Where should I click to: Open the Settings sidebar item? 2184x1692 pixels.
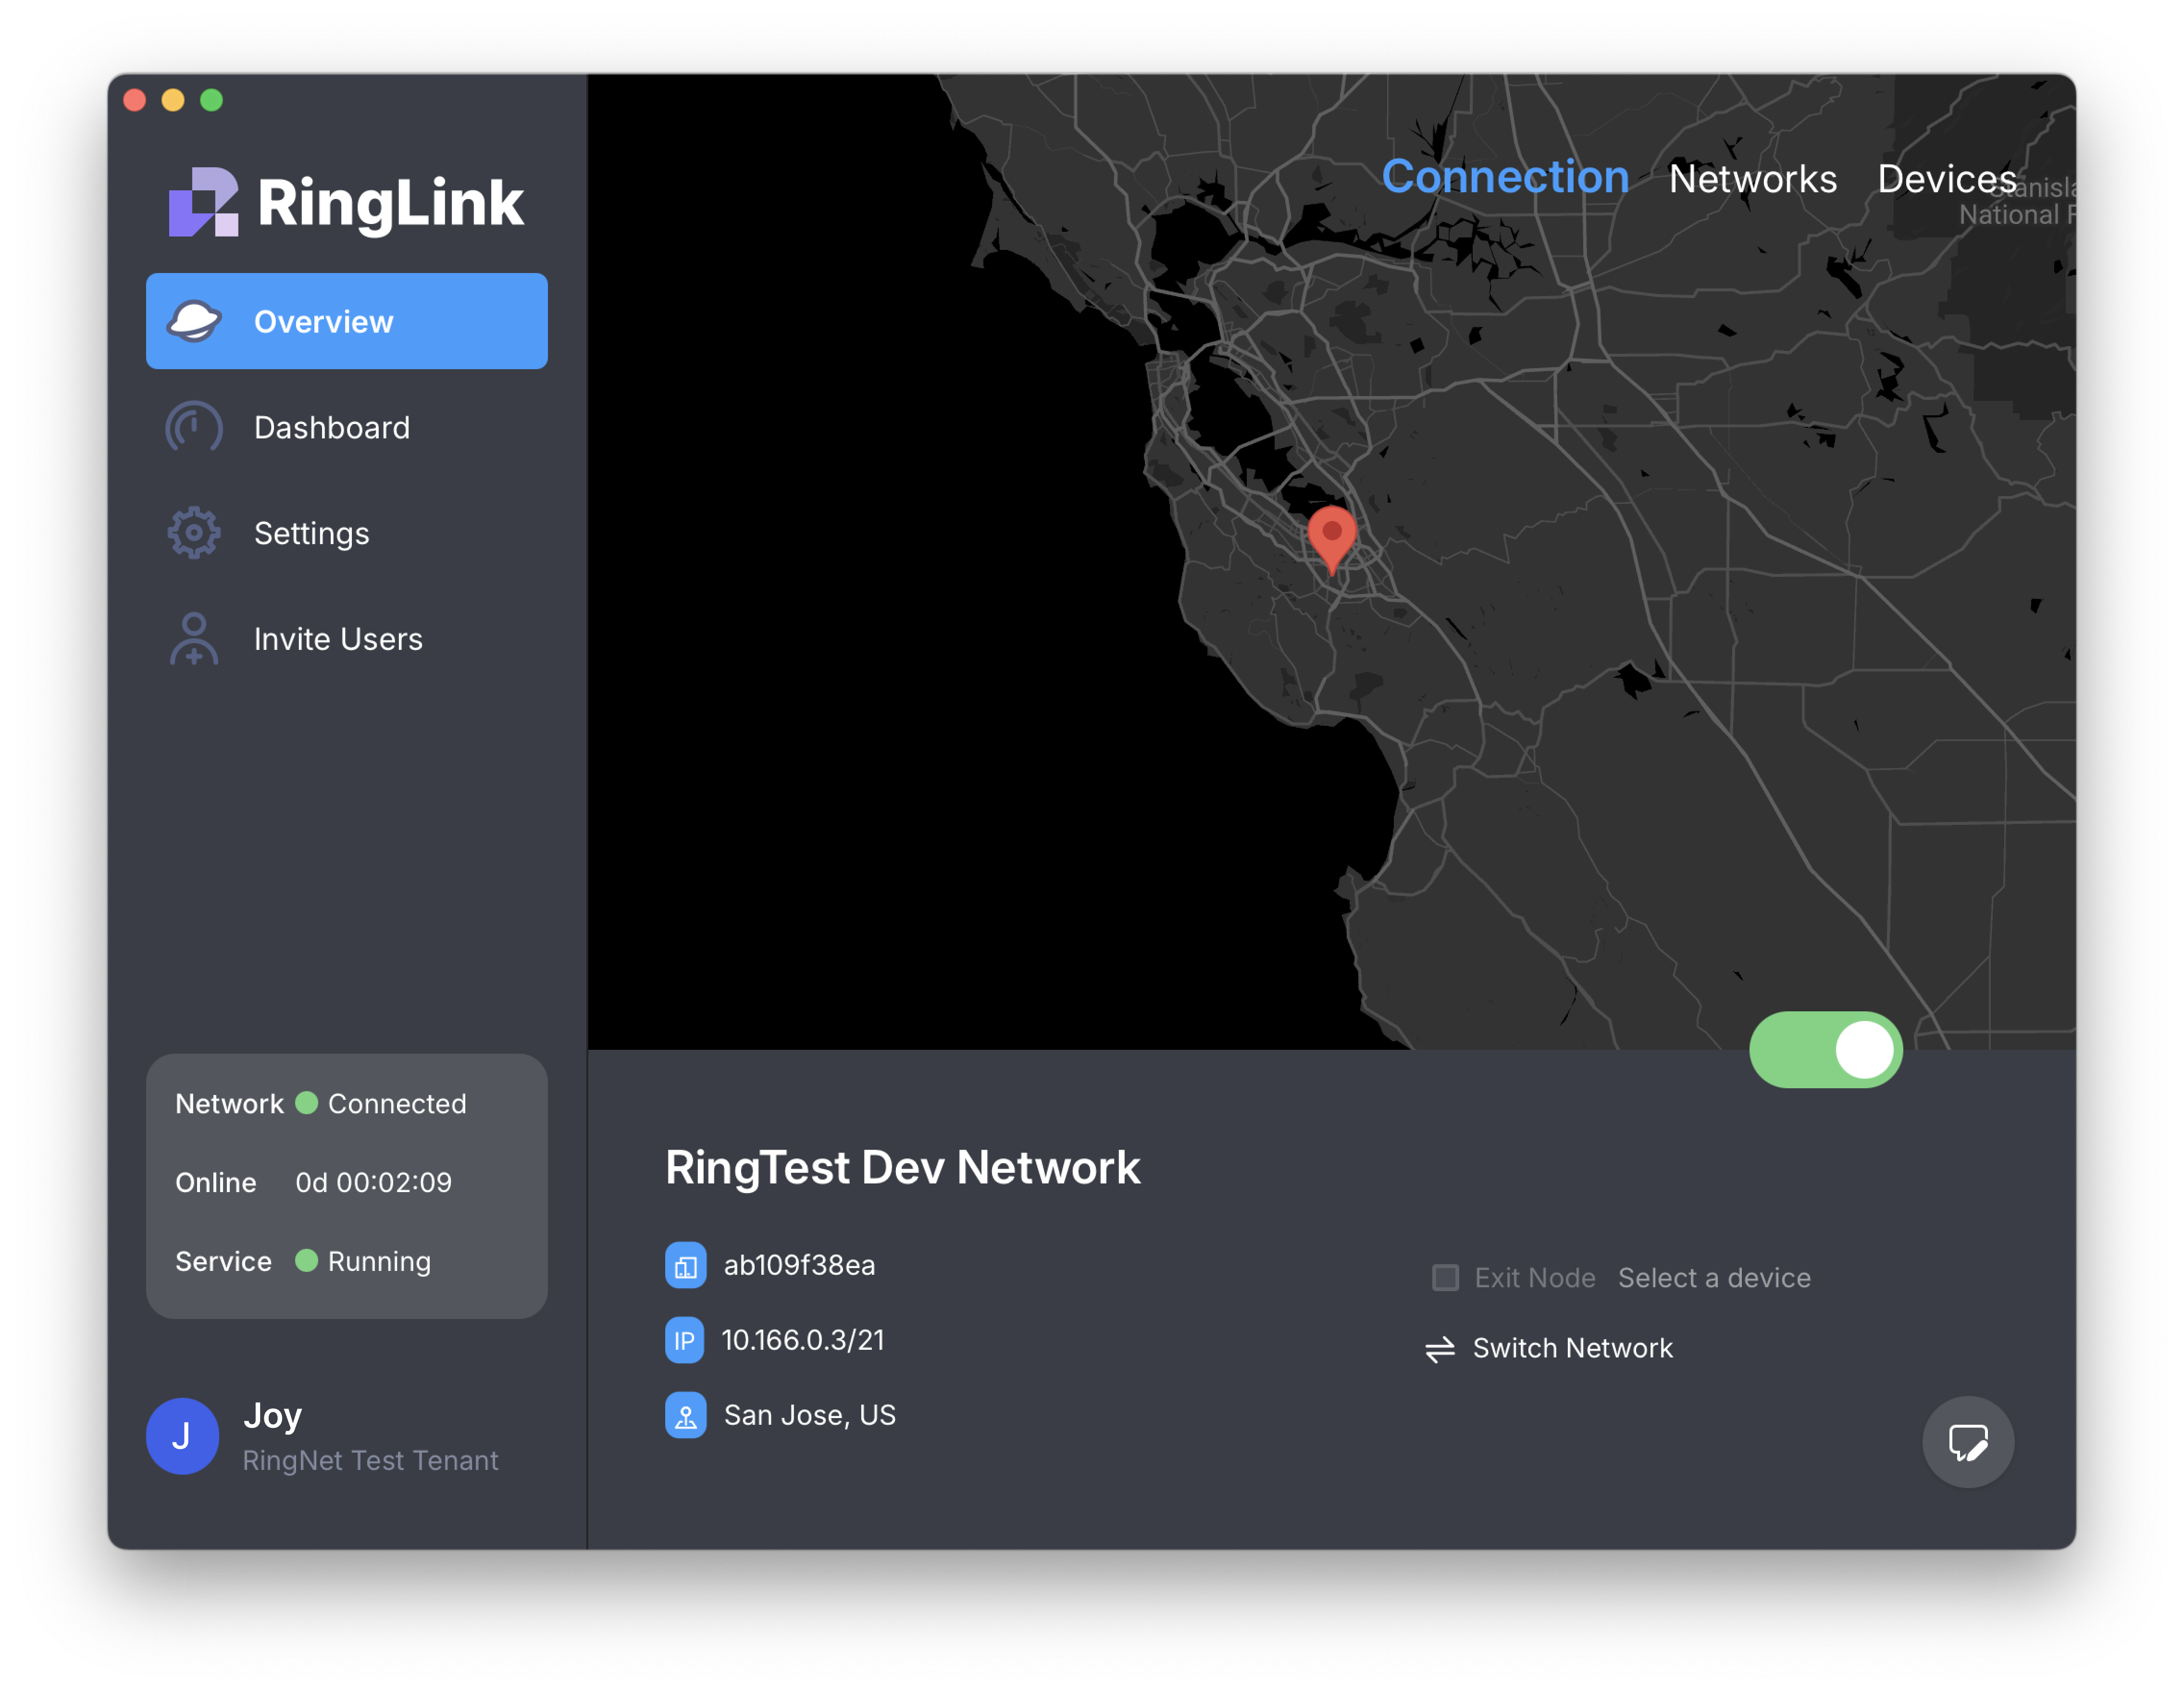[x=347, y=533]
